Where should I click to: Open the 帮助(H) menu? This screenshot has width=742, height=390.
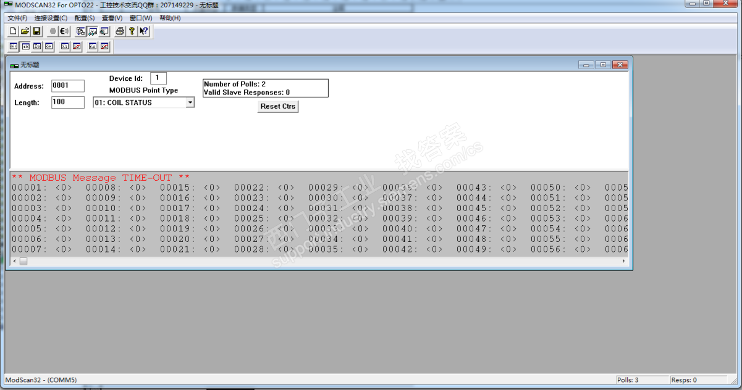coord(170,18)
